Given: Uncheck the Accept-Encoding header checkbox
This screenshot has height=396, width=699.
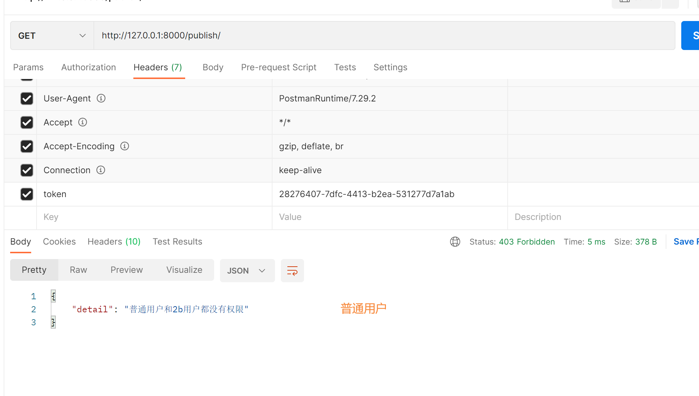Looking at the screenshot, I should (x=27, y=146).
